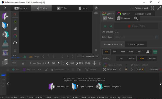
Task: Click Open Project in the timeline area
Action: (x=82, y=87)
